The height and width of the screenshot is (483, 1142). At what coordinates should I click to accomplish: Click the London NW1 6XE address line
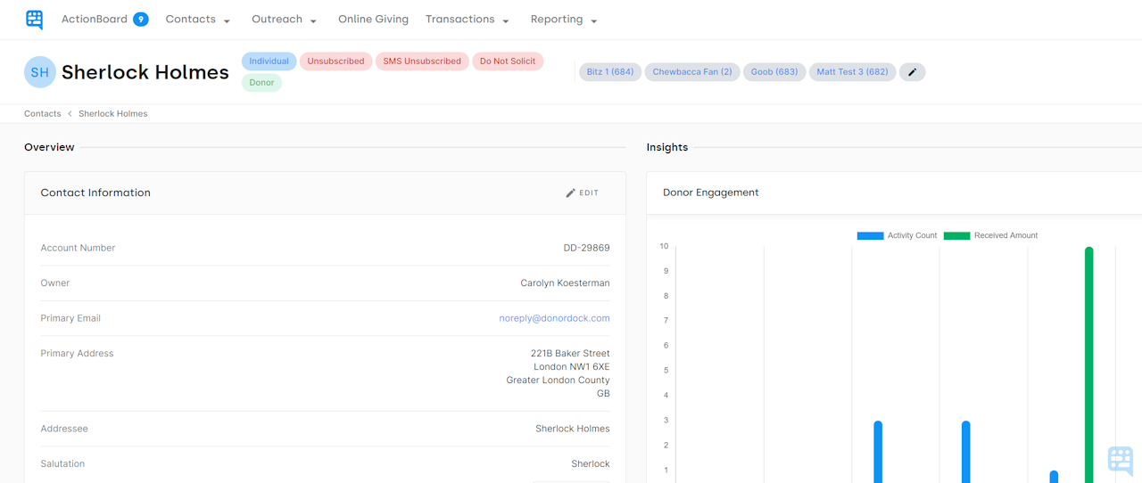click(x=572, y=367)
